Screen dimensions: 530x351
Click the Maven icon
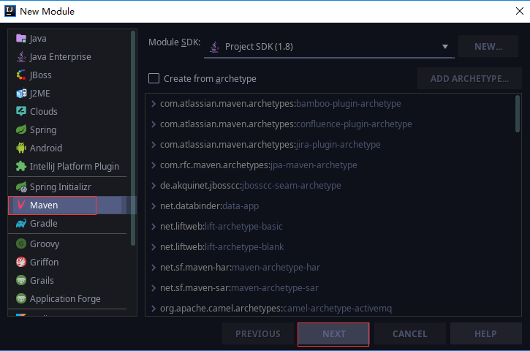21,205
